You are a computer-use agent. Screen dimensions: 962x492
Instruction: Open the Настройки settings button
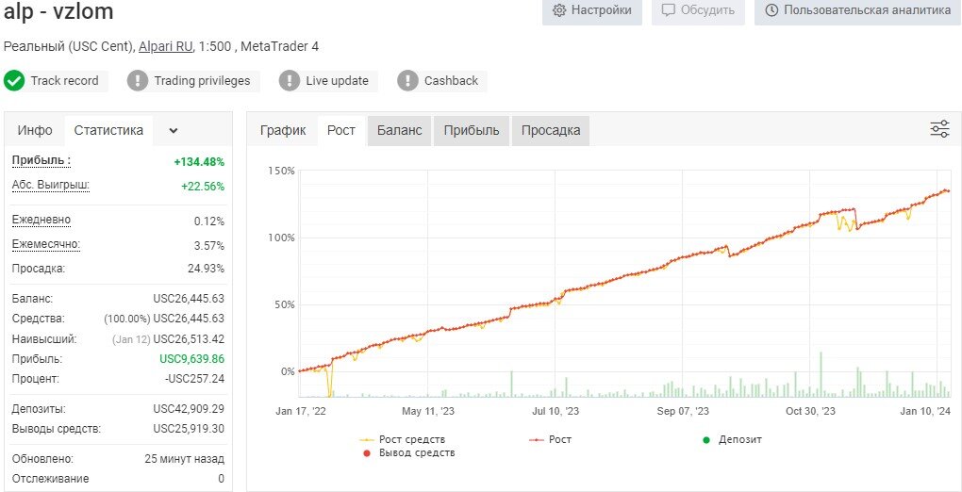click(x=592, y=10)
